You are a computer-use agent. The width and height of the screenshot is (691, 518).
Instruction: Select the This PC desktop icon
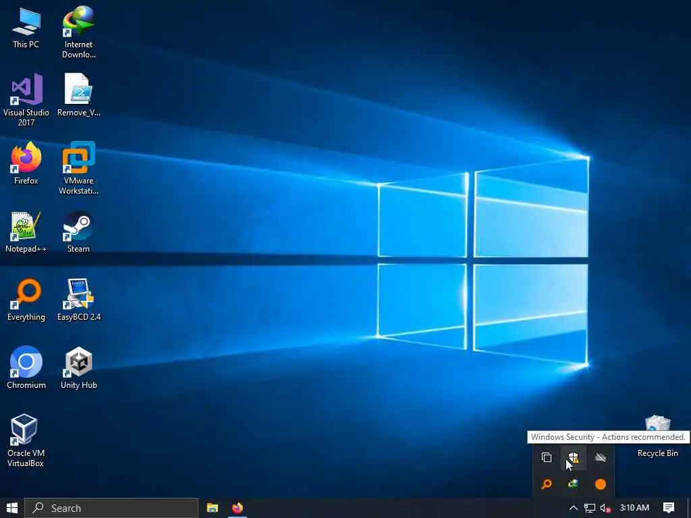[26, 28]
